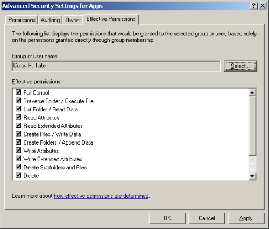Image resolution: width=269 pixels, height=229 pixels.
Task: Toggle Traverse Folder / Execute File checkbox
Action: (x=18, y=101)
